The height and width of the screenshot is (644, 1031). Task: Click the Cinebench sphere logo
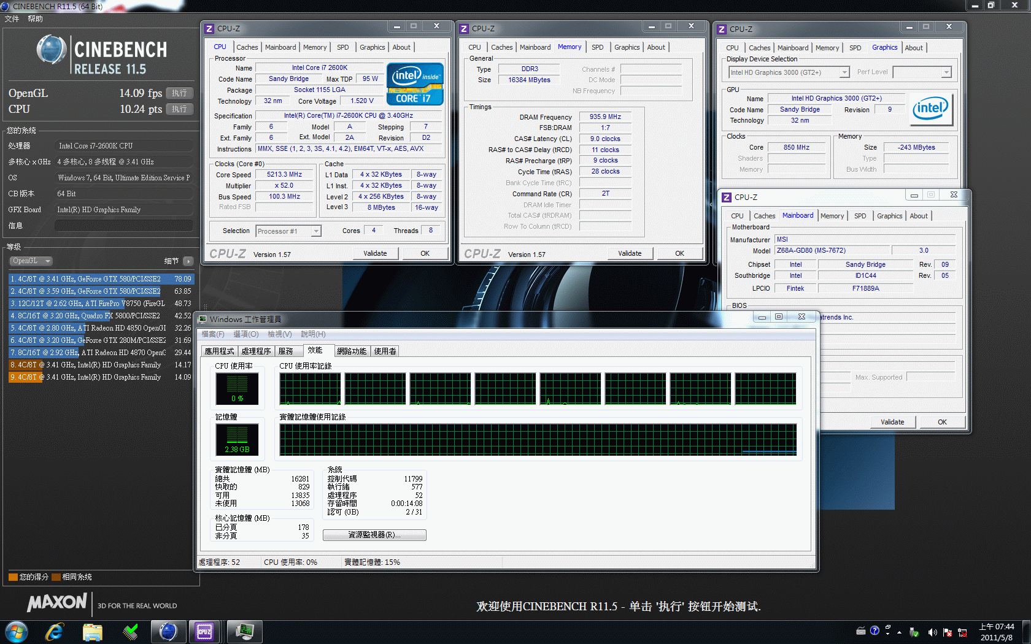pos(51,50)
